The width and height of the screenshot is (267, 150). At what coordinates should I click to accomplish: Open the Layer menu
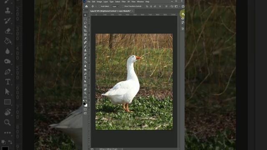tap(106, 2)
